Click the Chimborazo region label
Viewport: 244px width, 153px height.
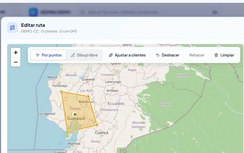pyautogui.click(x=109, y=110)
